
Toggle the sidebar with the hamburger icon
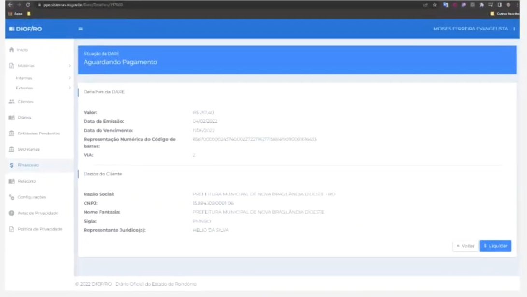80,29
